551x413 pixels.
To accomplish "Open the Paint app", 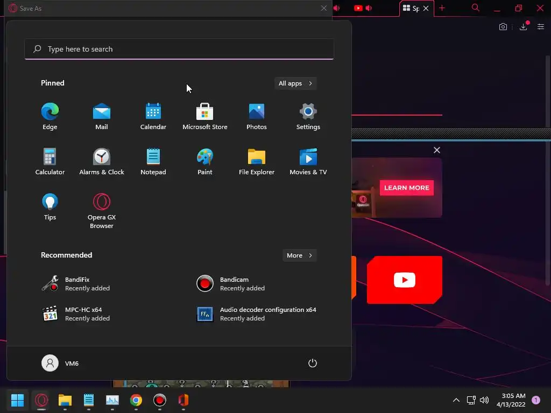I will pos(205,162).
